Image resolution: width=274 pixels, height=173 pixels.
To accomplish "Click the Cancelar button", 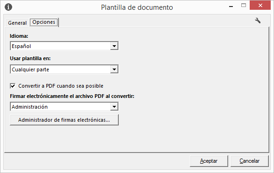I will (249, 161).
